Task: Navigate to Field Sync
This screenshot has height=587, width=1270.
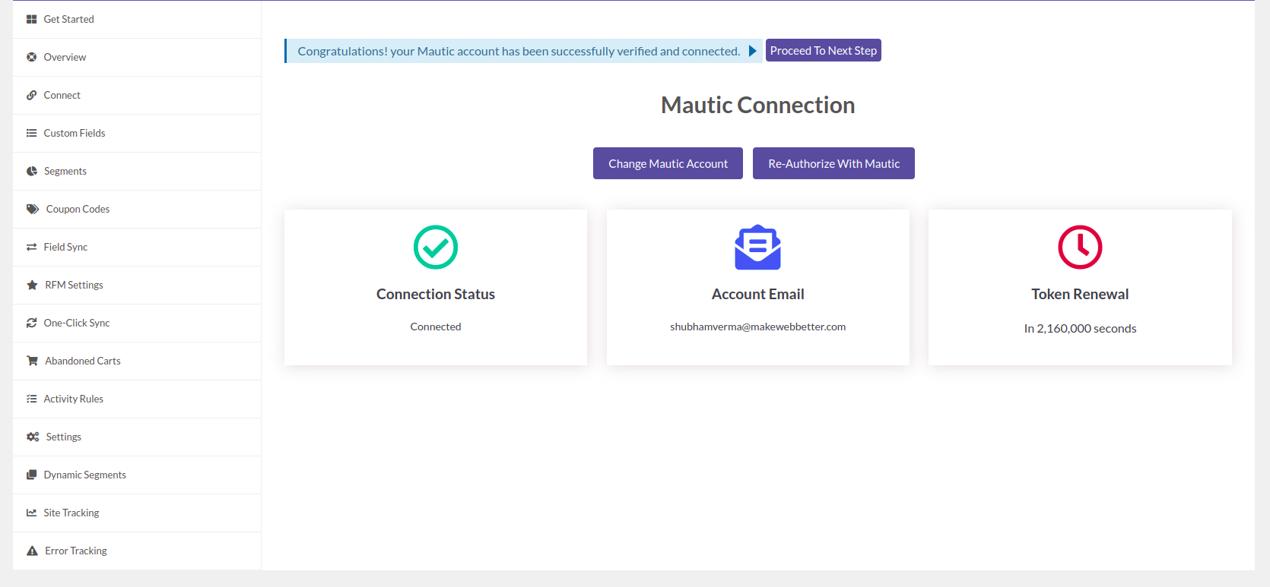Action: click(137, 247)
